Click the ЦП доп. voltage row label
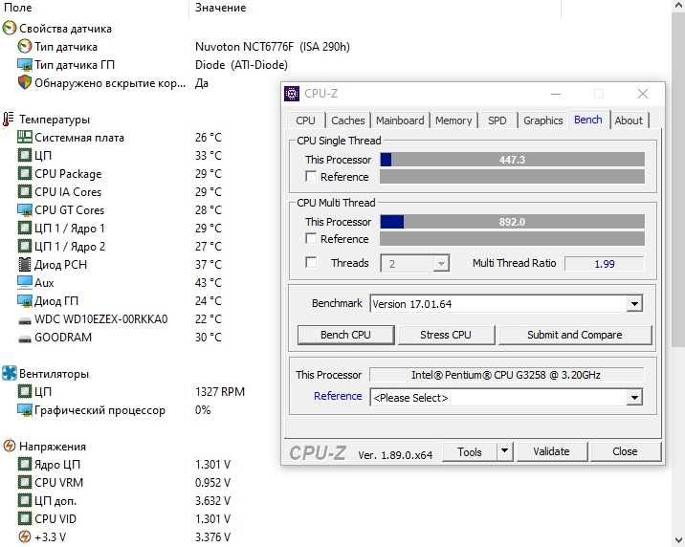The image size is (685, 547). [x=55, y=501]
